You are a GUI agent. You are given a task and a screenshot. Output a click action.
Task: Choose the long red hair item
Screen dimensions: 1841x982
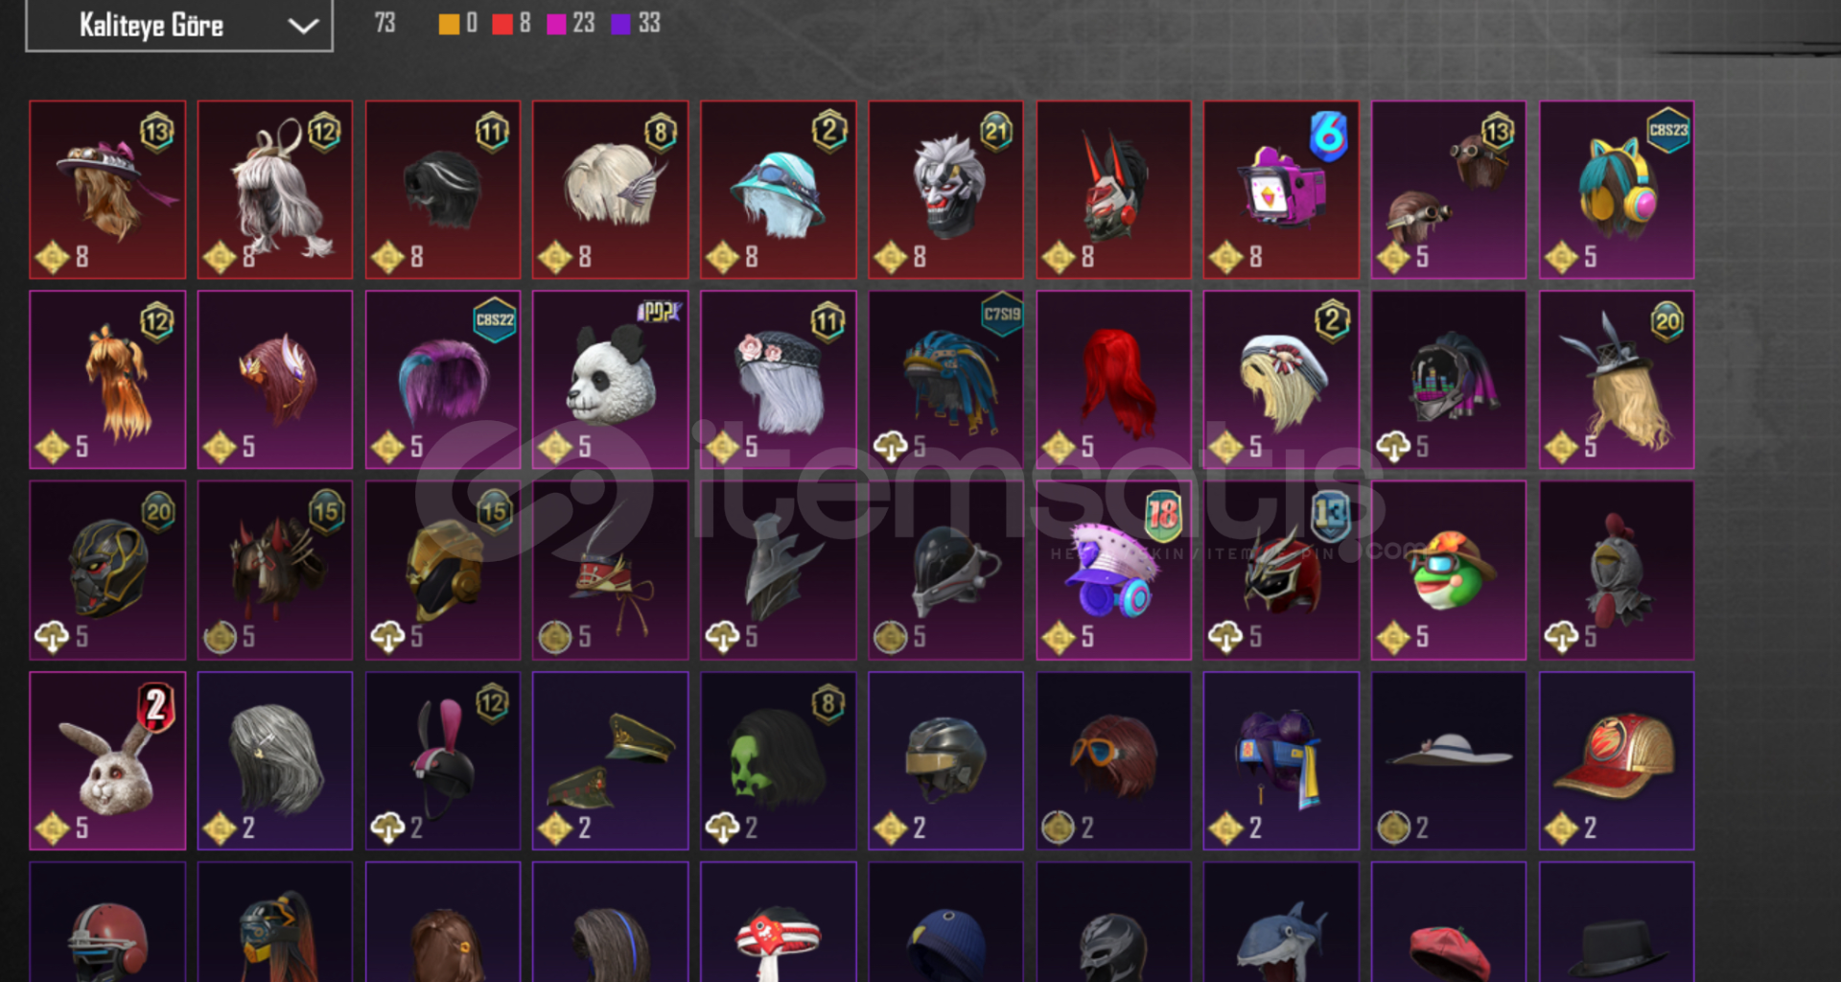pyautogui.click(x=1113, y=380)
